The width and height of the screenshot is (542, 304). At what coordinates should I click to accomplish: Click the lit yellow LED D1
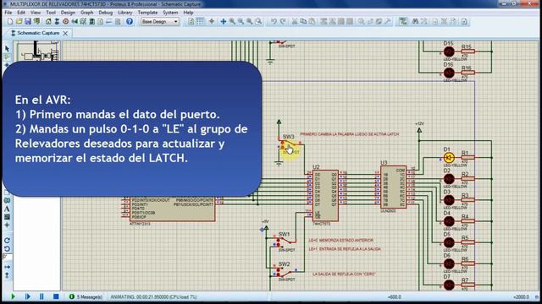pos(449,158)
